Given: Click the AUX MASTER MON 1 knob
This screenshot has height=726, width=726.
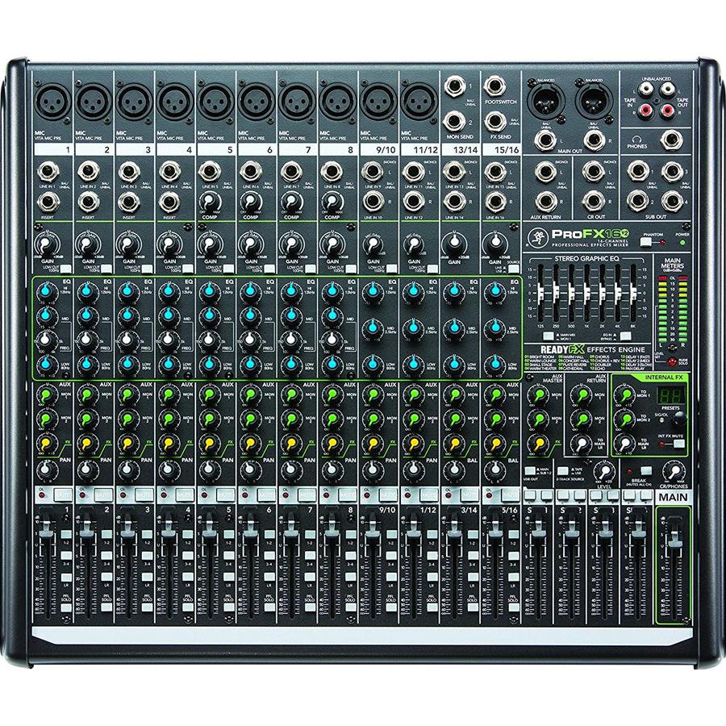Looking at the screenshot, I should pyautogui.click(x=538, y=394).
